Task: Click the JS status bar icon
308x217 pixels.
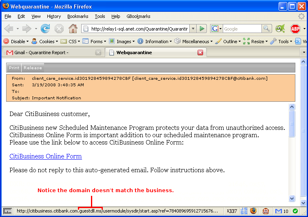Action: pos(244,211)
